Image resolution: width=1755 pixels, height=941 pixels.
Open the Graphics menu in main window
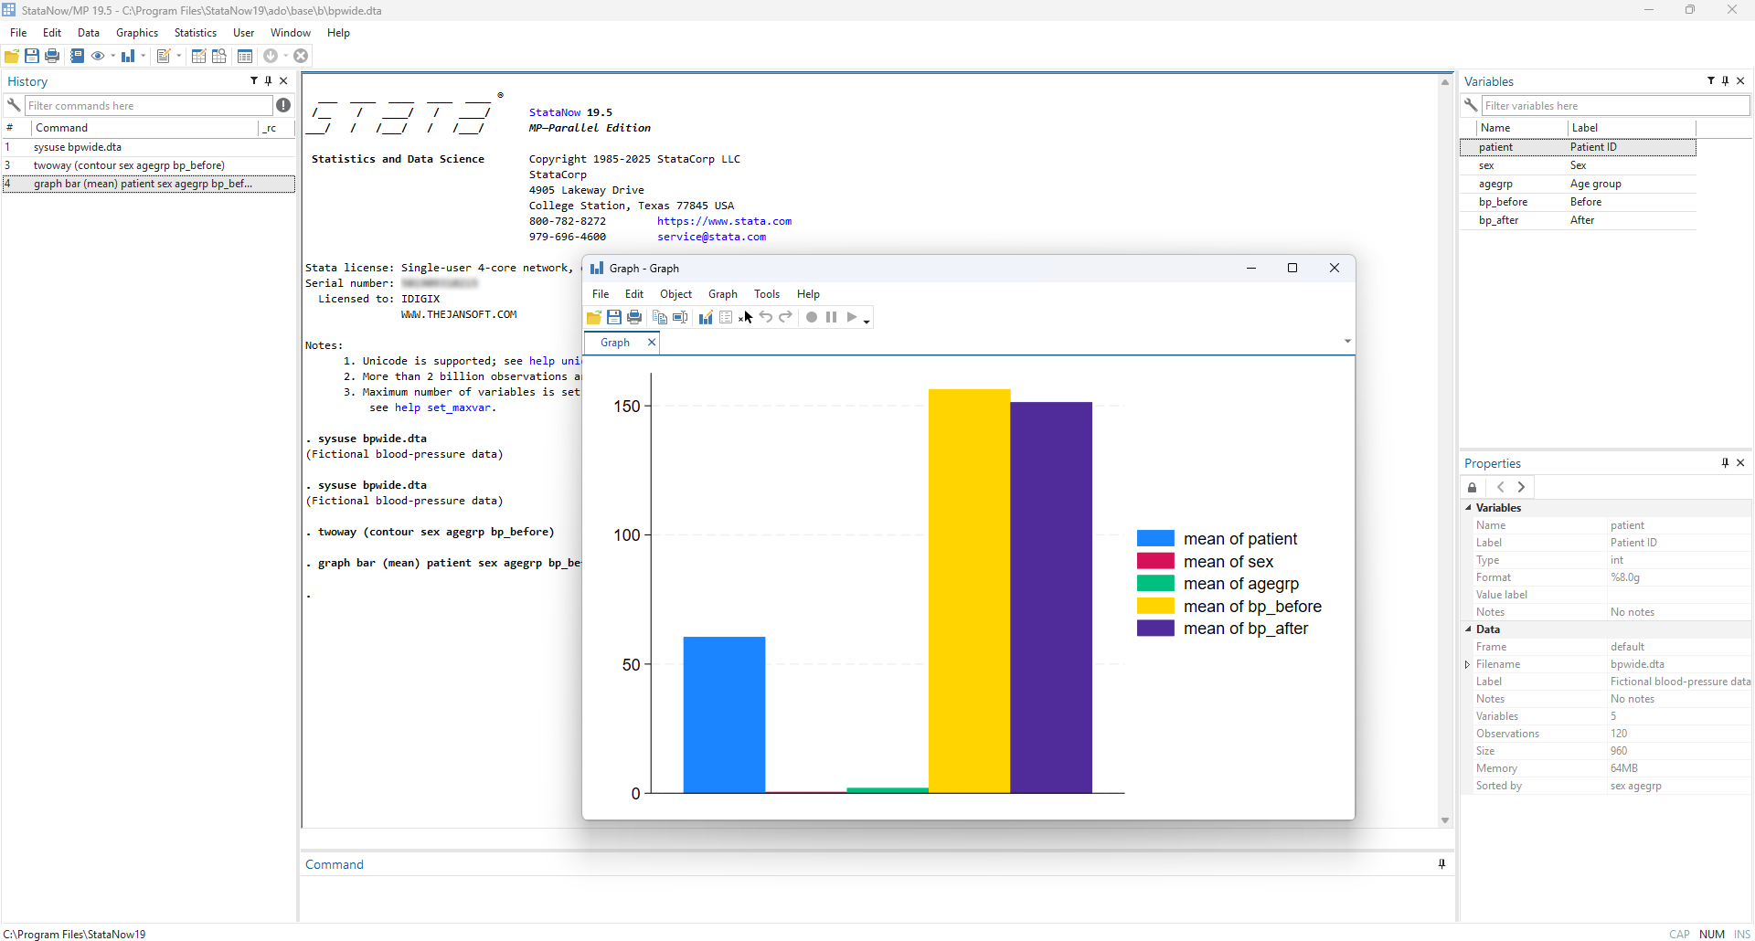(137, 33)
